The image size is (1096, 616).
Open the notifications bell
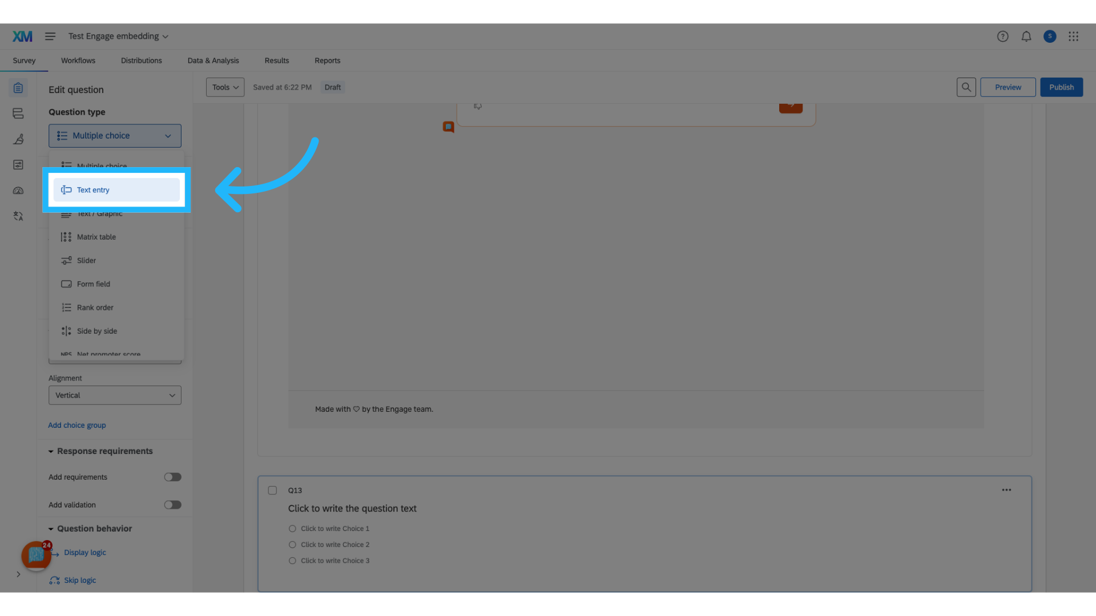1026,37
